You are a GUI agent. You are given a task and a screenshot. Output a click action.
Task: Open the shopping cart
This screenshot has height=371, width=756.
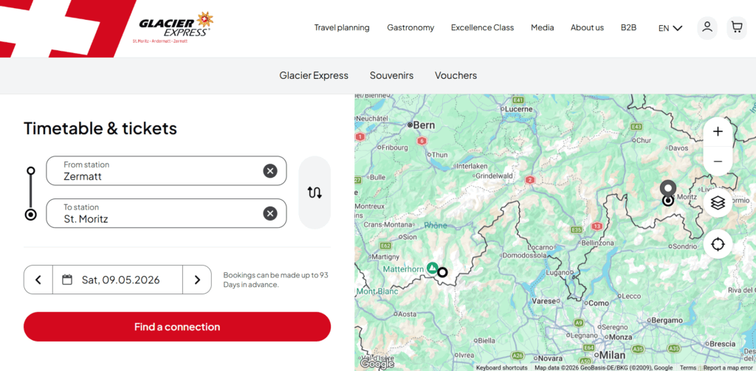point(736,27)
